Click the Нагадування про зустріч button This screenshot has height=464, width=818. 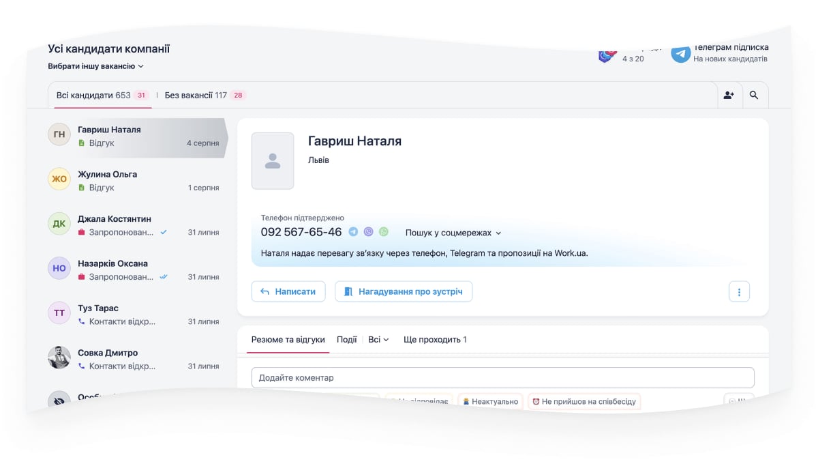404,291
